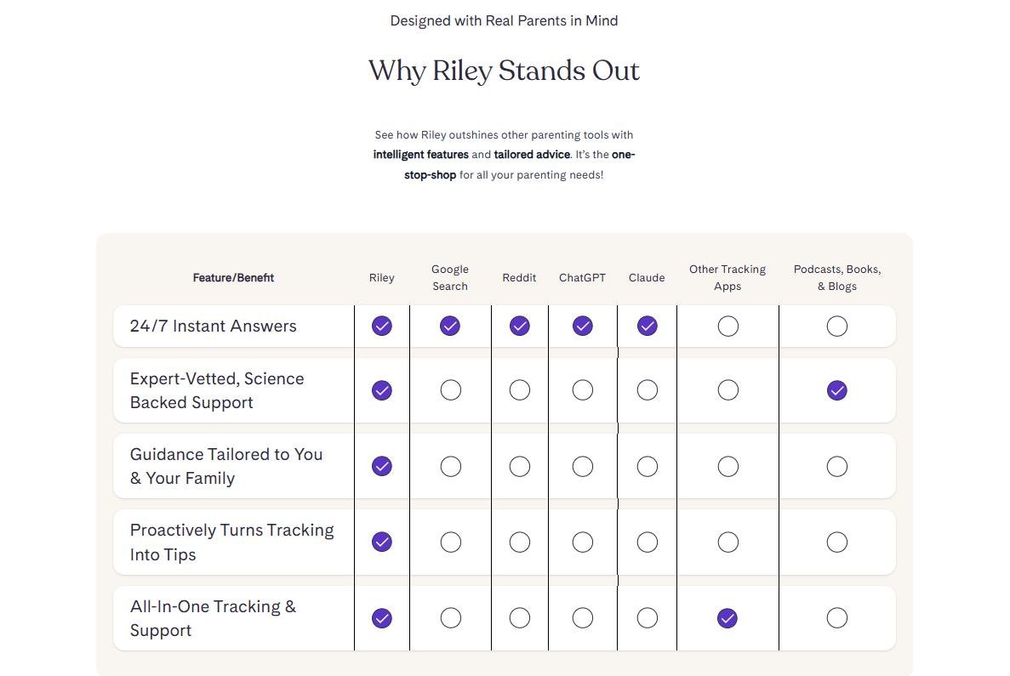Click ChatGPT checkmark for 24/7 Instant Answers

pyautogui.click(x=582, y=326)
